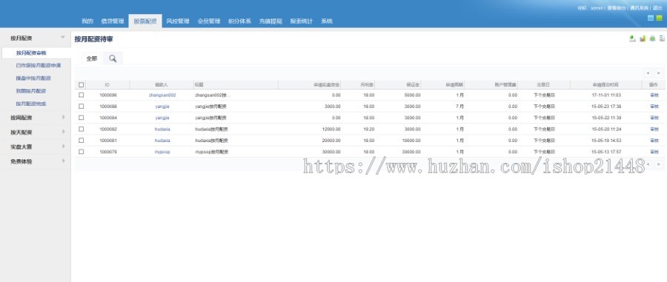Expand the 按天配资 sidebar section
This screenshot has height=282, width=667.
point(64,132)
